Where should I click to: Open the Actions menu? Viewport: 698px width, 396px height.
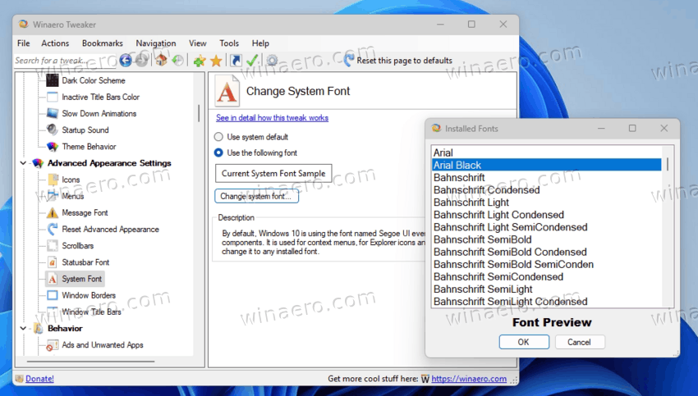click(x=55, y=43)
